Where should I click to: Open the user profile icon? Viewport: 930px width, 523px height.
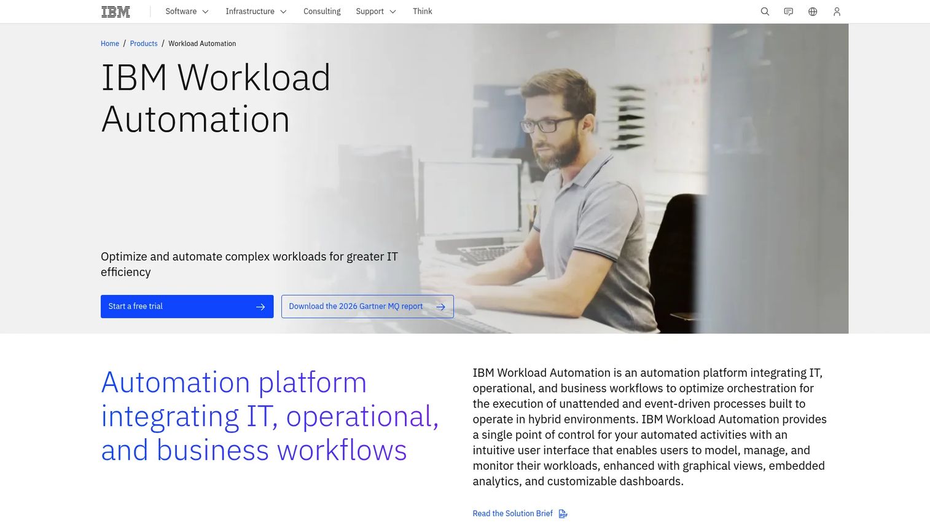837,12
